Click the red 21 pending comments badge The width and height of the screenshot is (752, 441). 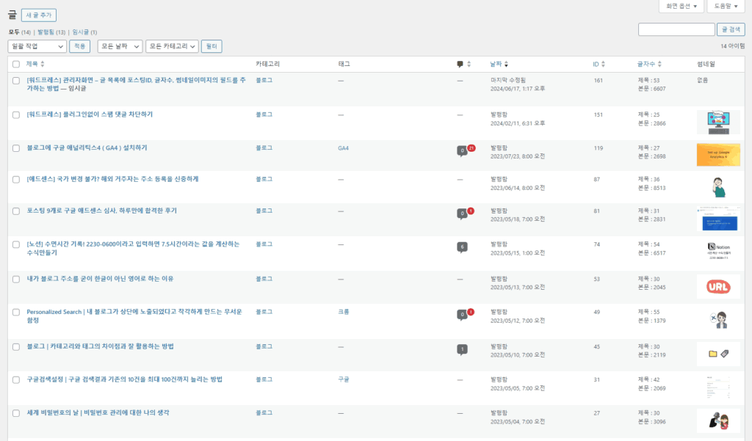tap(471, 147)
